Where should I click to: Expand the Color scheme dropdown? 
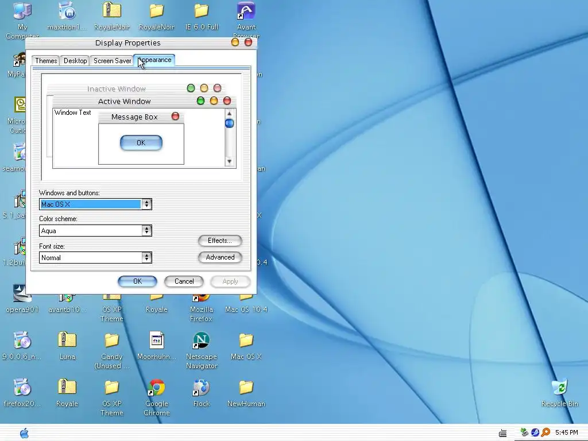pyautogui.click(x=146, y=230)
